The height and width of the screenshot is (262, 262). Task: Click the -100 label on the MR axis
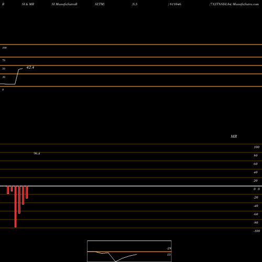point(257,231)
